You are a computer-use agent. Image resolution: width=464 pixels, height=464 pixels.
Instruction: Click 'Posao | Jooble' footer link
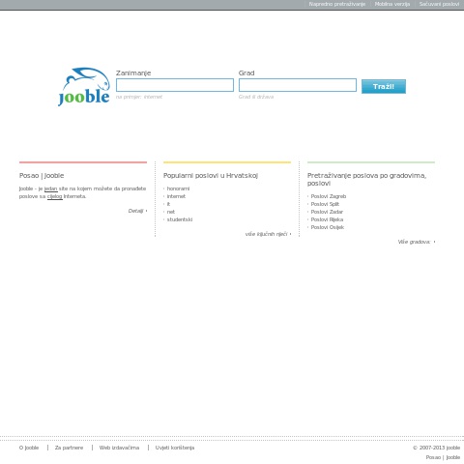pos(443,457)
